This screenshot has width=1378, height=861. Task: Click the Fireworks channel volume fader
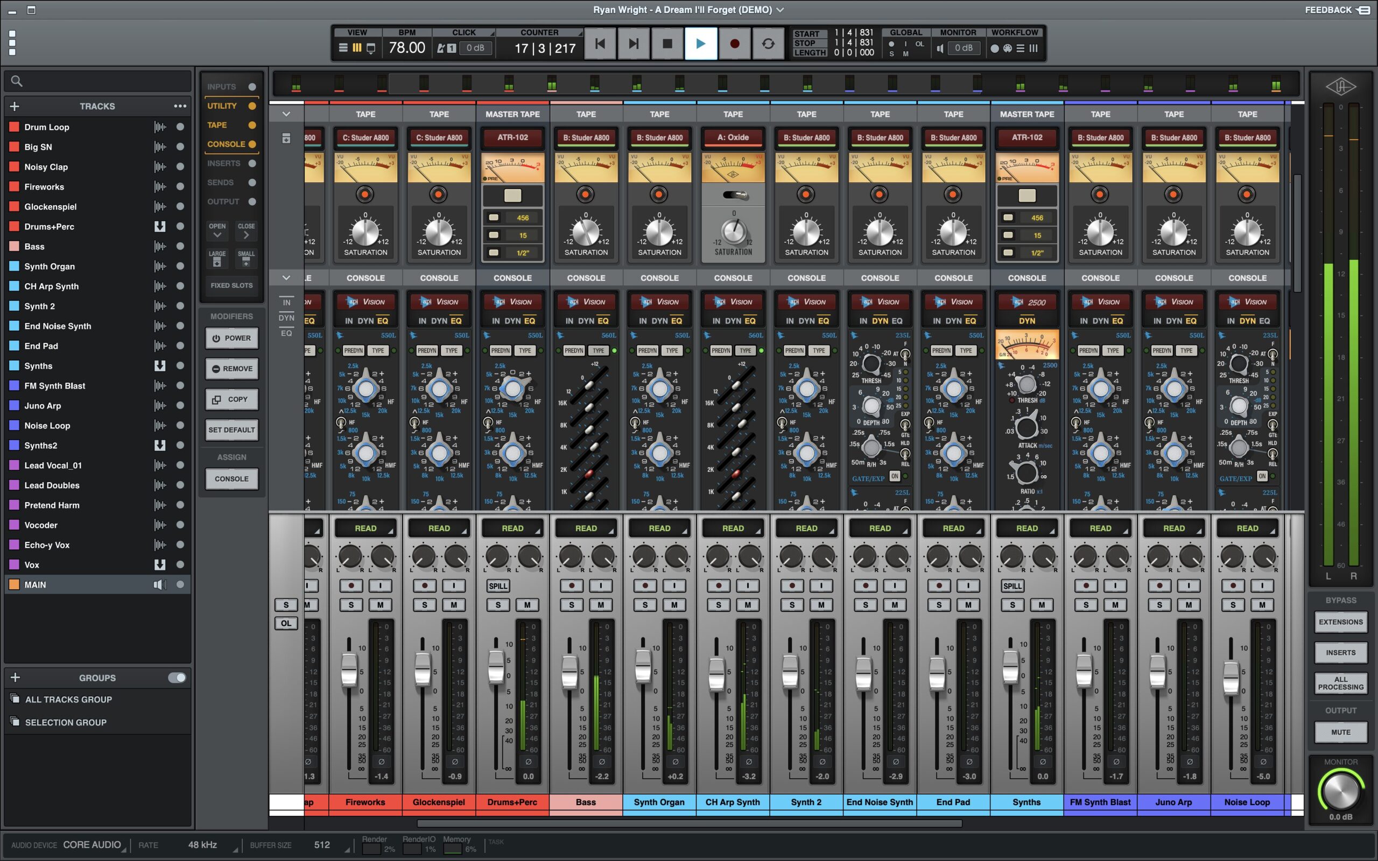348,671
